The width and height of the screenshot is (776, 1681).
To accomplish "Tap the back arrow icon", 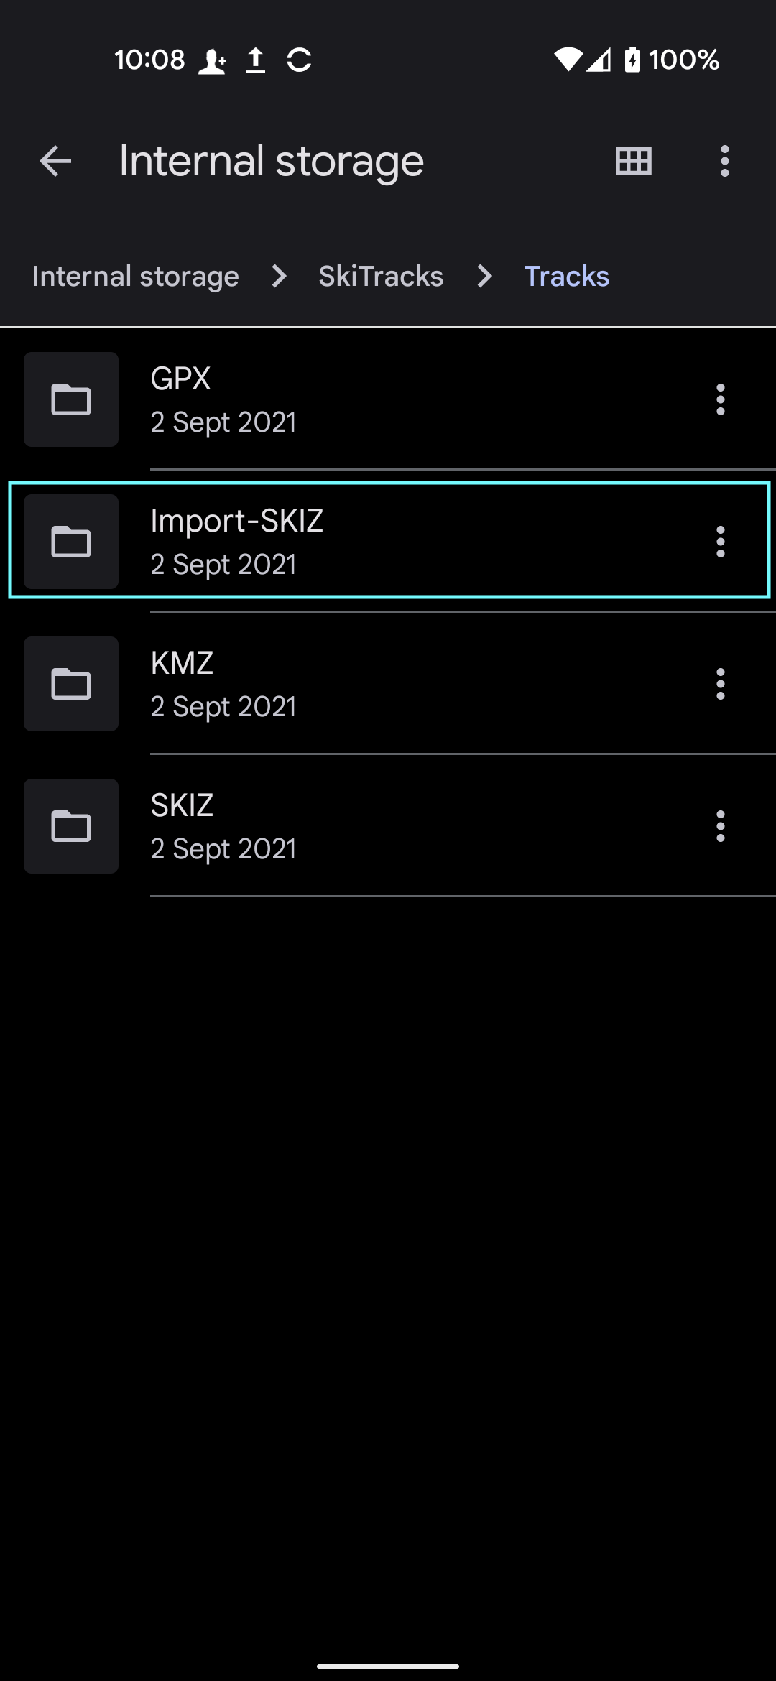I will click(55, 161).
